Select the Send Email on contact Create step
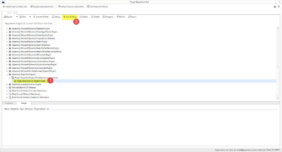The image size is (282, 152). 31,81
